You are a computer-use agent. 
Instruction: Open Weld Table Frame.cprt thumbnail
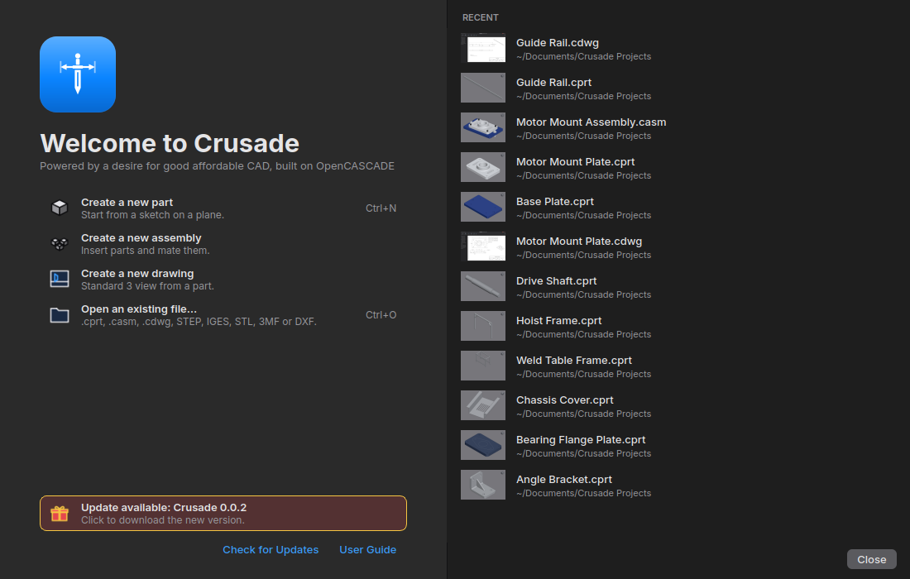click(483, 366)
